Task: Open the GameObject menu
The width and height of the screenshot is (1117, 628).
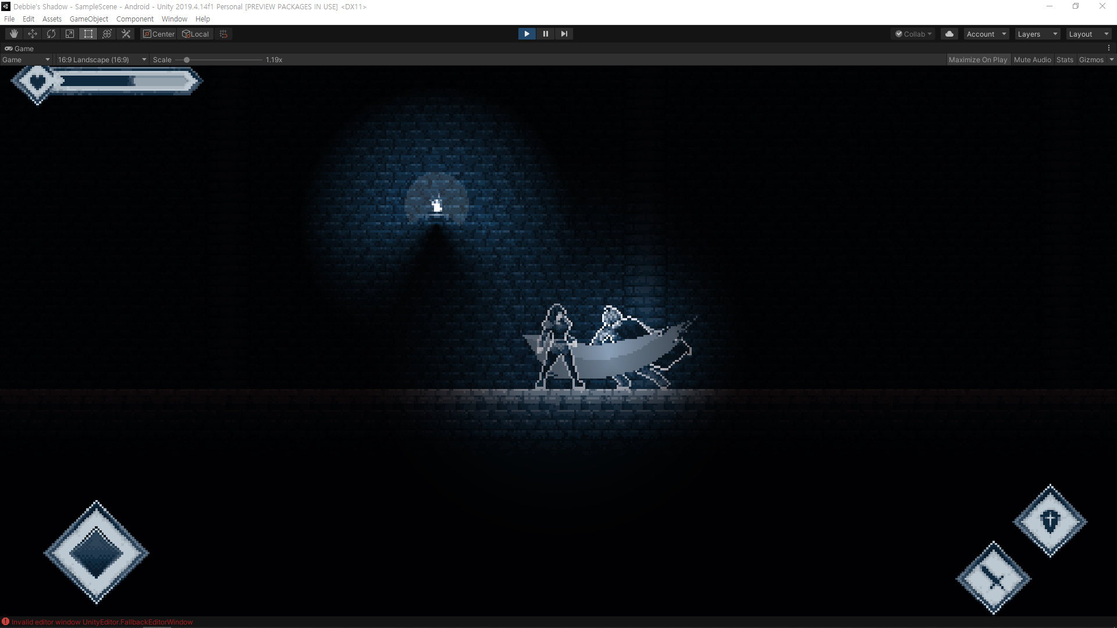Action: tap(88, 19)
